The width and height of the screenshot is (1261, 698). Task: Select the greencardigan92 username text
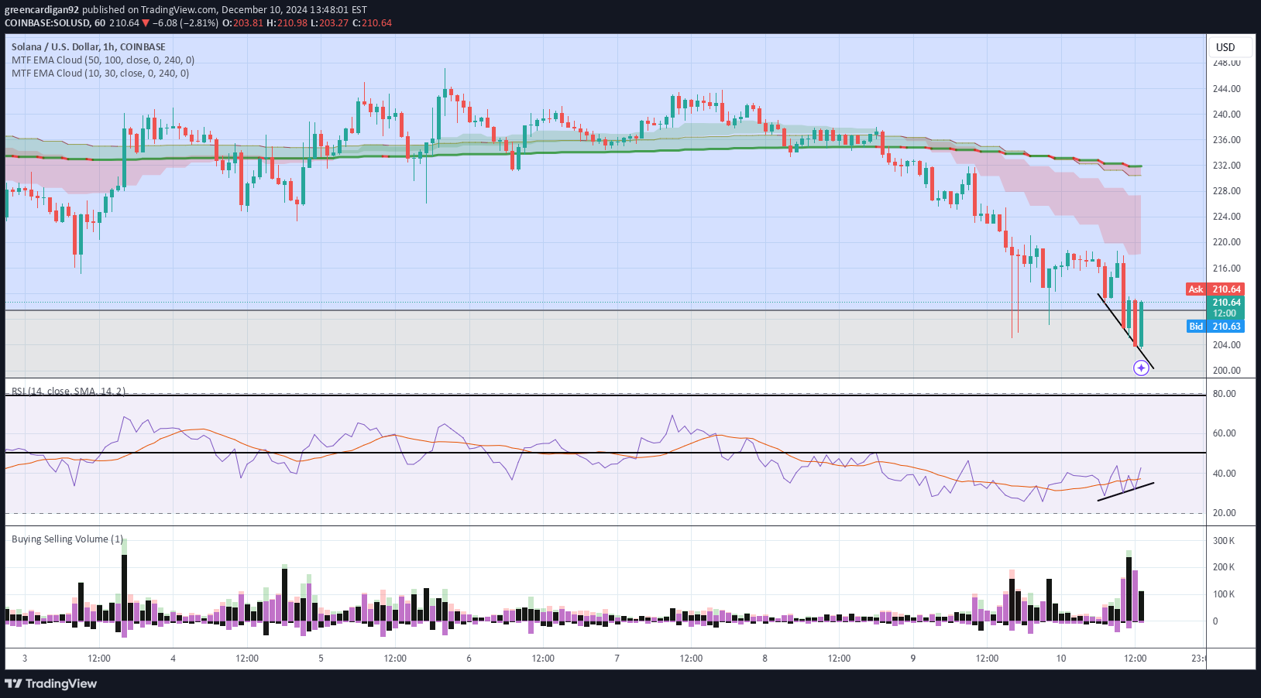click(x=42, y=10)
